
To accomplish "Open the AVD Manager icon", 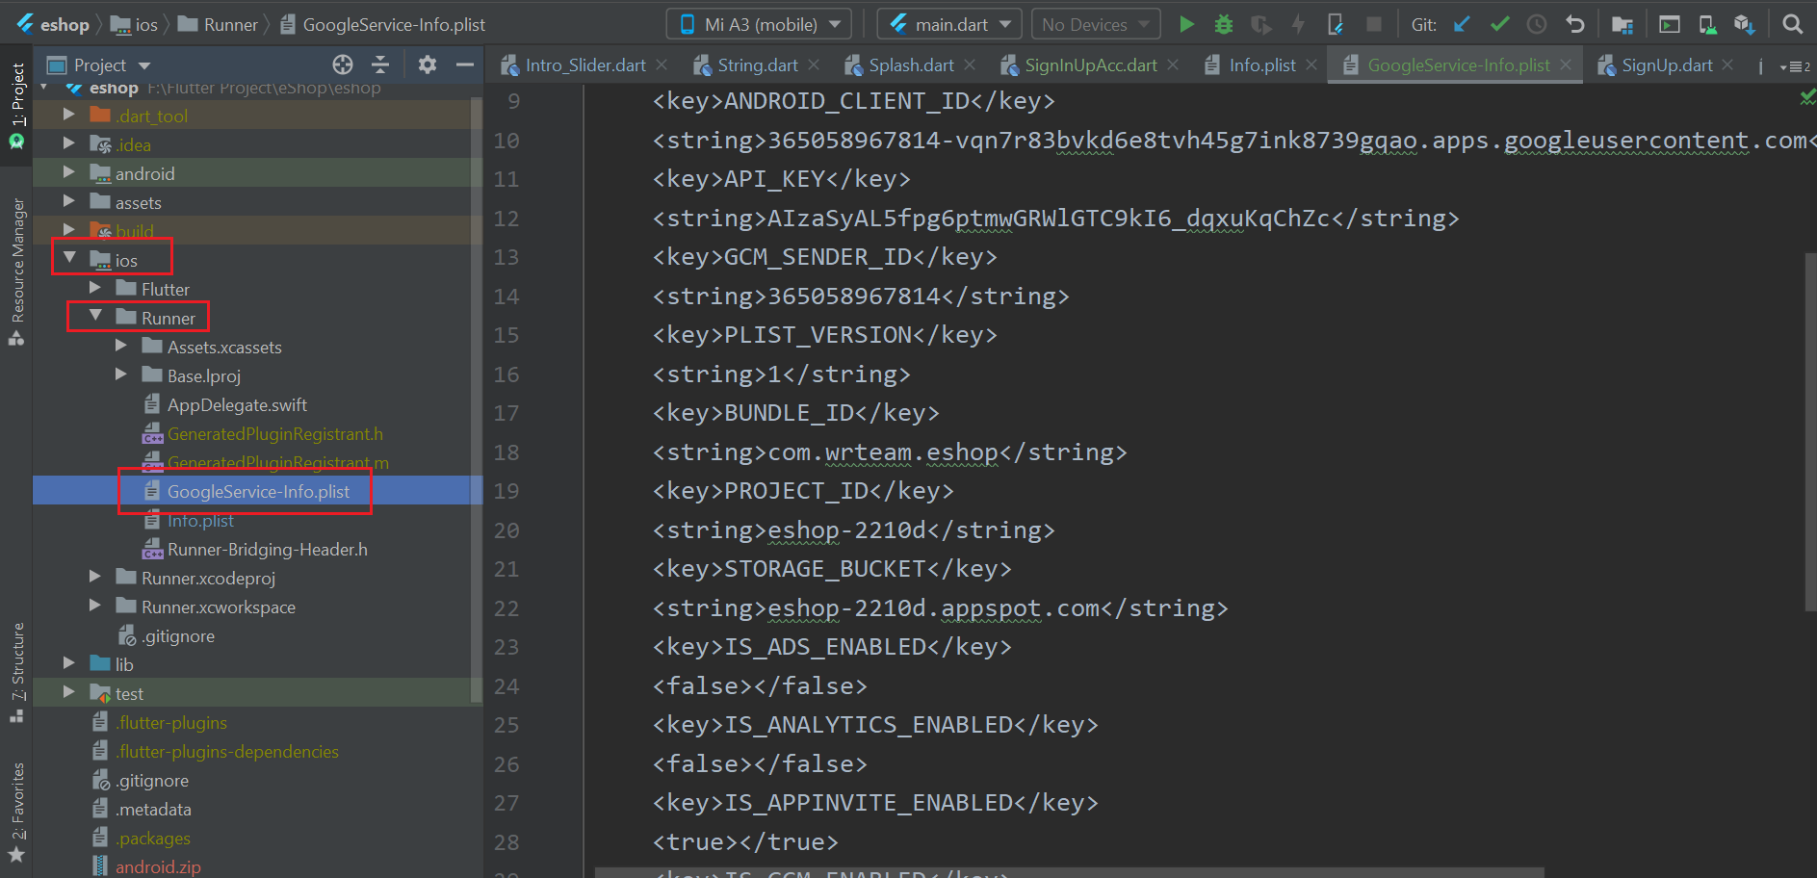I will (1707, 24).
